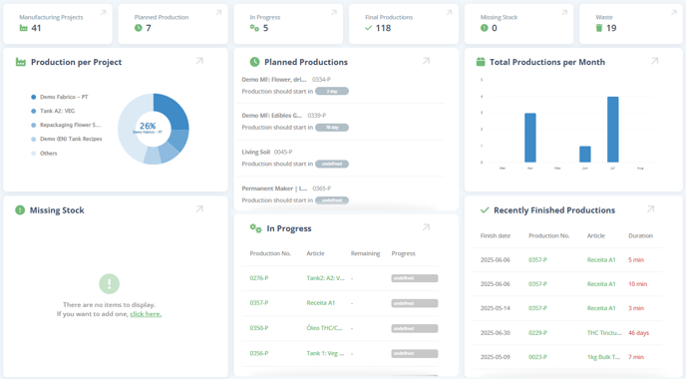Follow the 'click here' link
686x379 pixels.
coord(146,314)
